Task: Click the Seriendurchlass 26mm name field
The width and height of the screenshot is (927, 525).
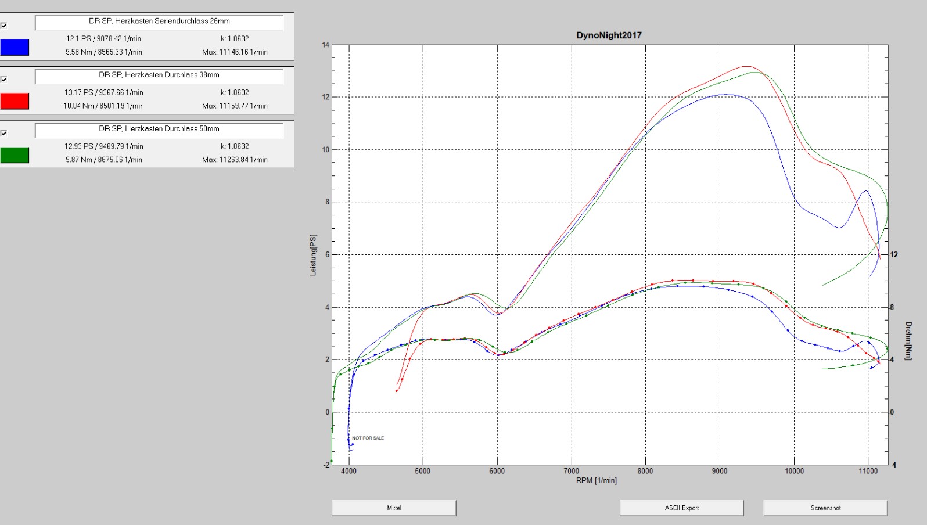Action: (x=159, y=21)
